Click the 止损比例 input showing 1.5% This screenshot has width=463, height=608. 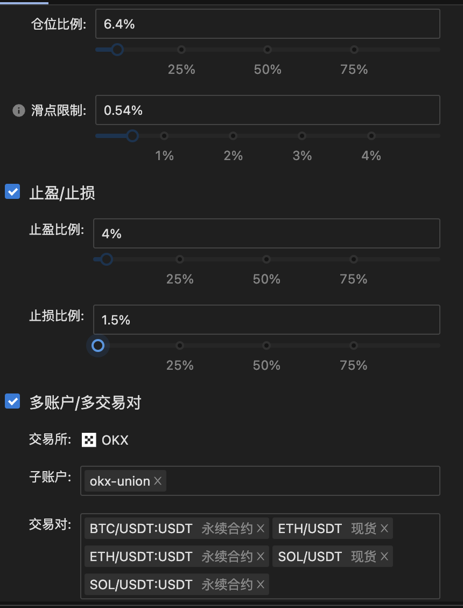coord(266,320)
